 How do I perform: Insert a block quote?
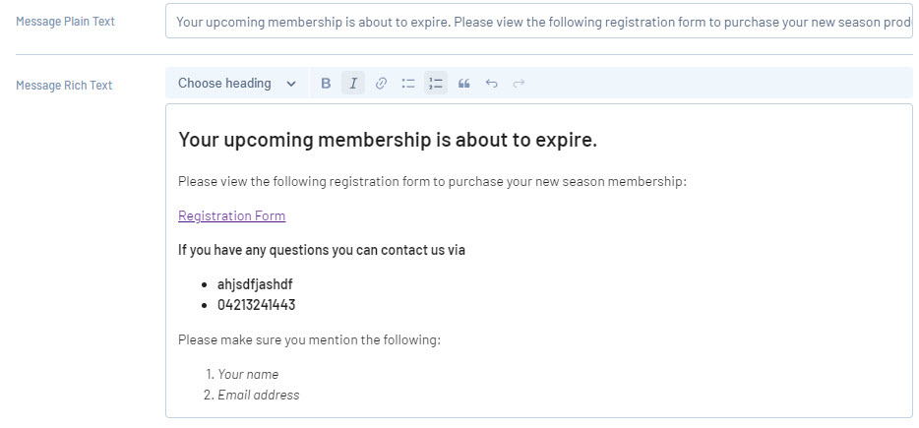click(x=463, y=84)
